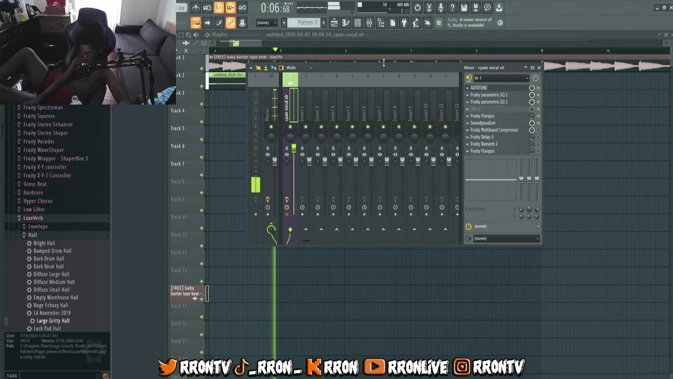Image resolution: width=673 pixels, height=379 pixels.
Task: Open the Channel rack view icon
Action: pyautogui.click(x=358, y=23)
